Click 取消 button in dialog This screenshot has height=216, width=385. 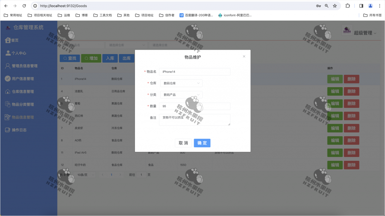(x=183, y=143)
